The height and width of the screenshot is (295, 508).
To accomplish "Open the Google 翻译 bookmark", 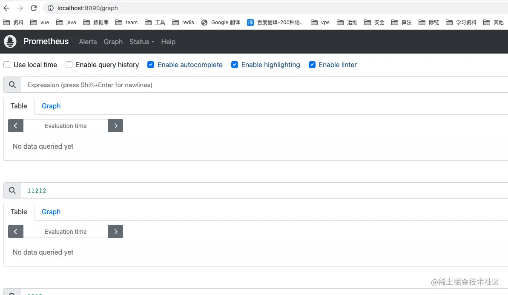I will 221,23.
